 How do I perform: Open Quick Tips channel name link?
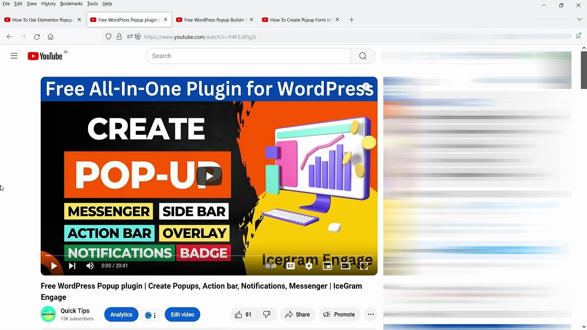[x=75, y=311]
